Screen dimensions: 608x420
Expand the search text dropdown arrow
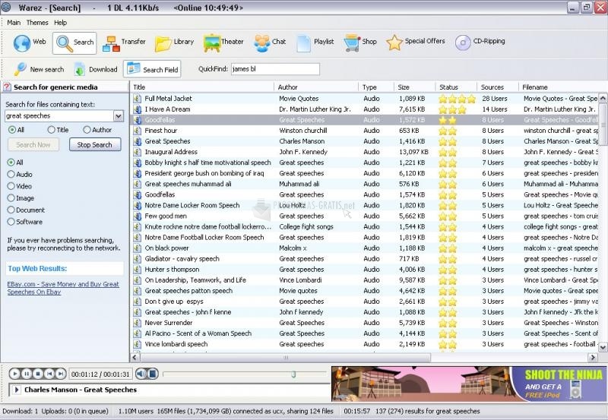pos(119,115)
